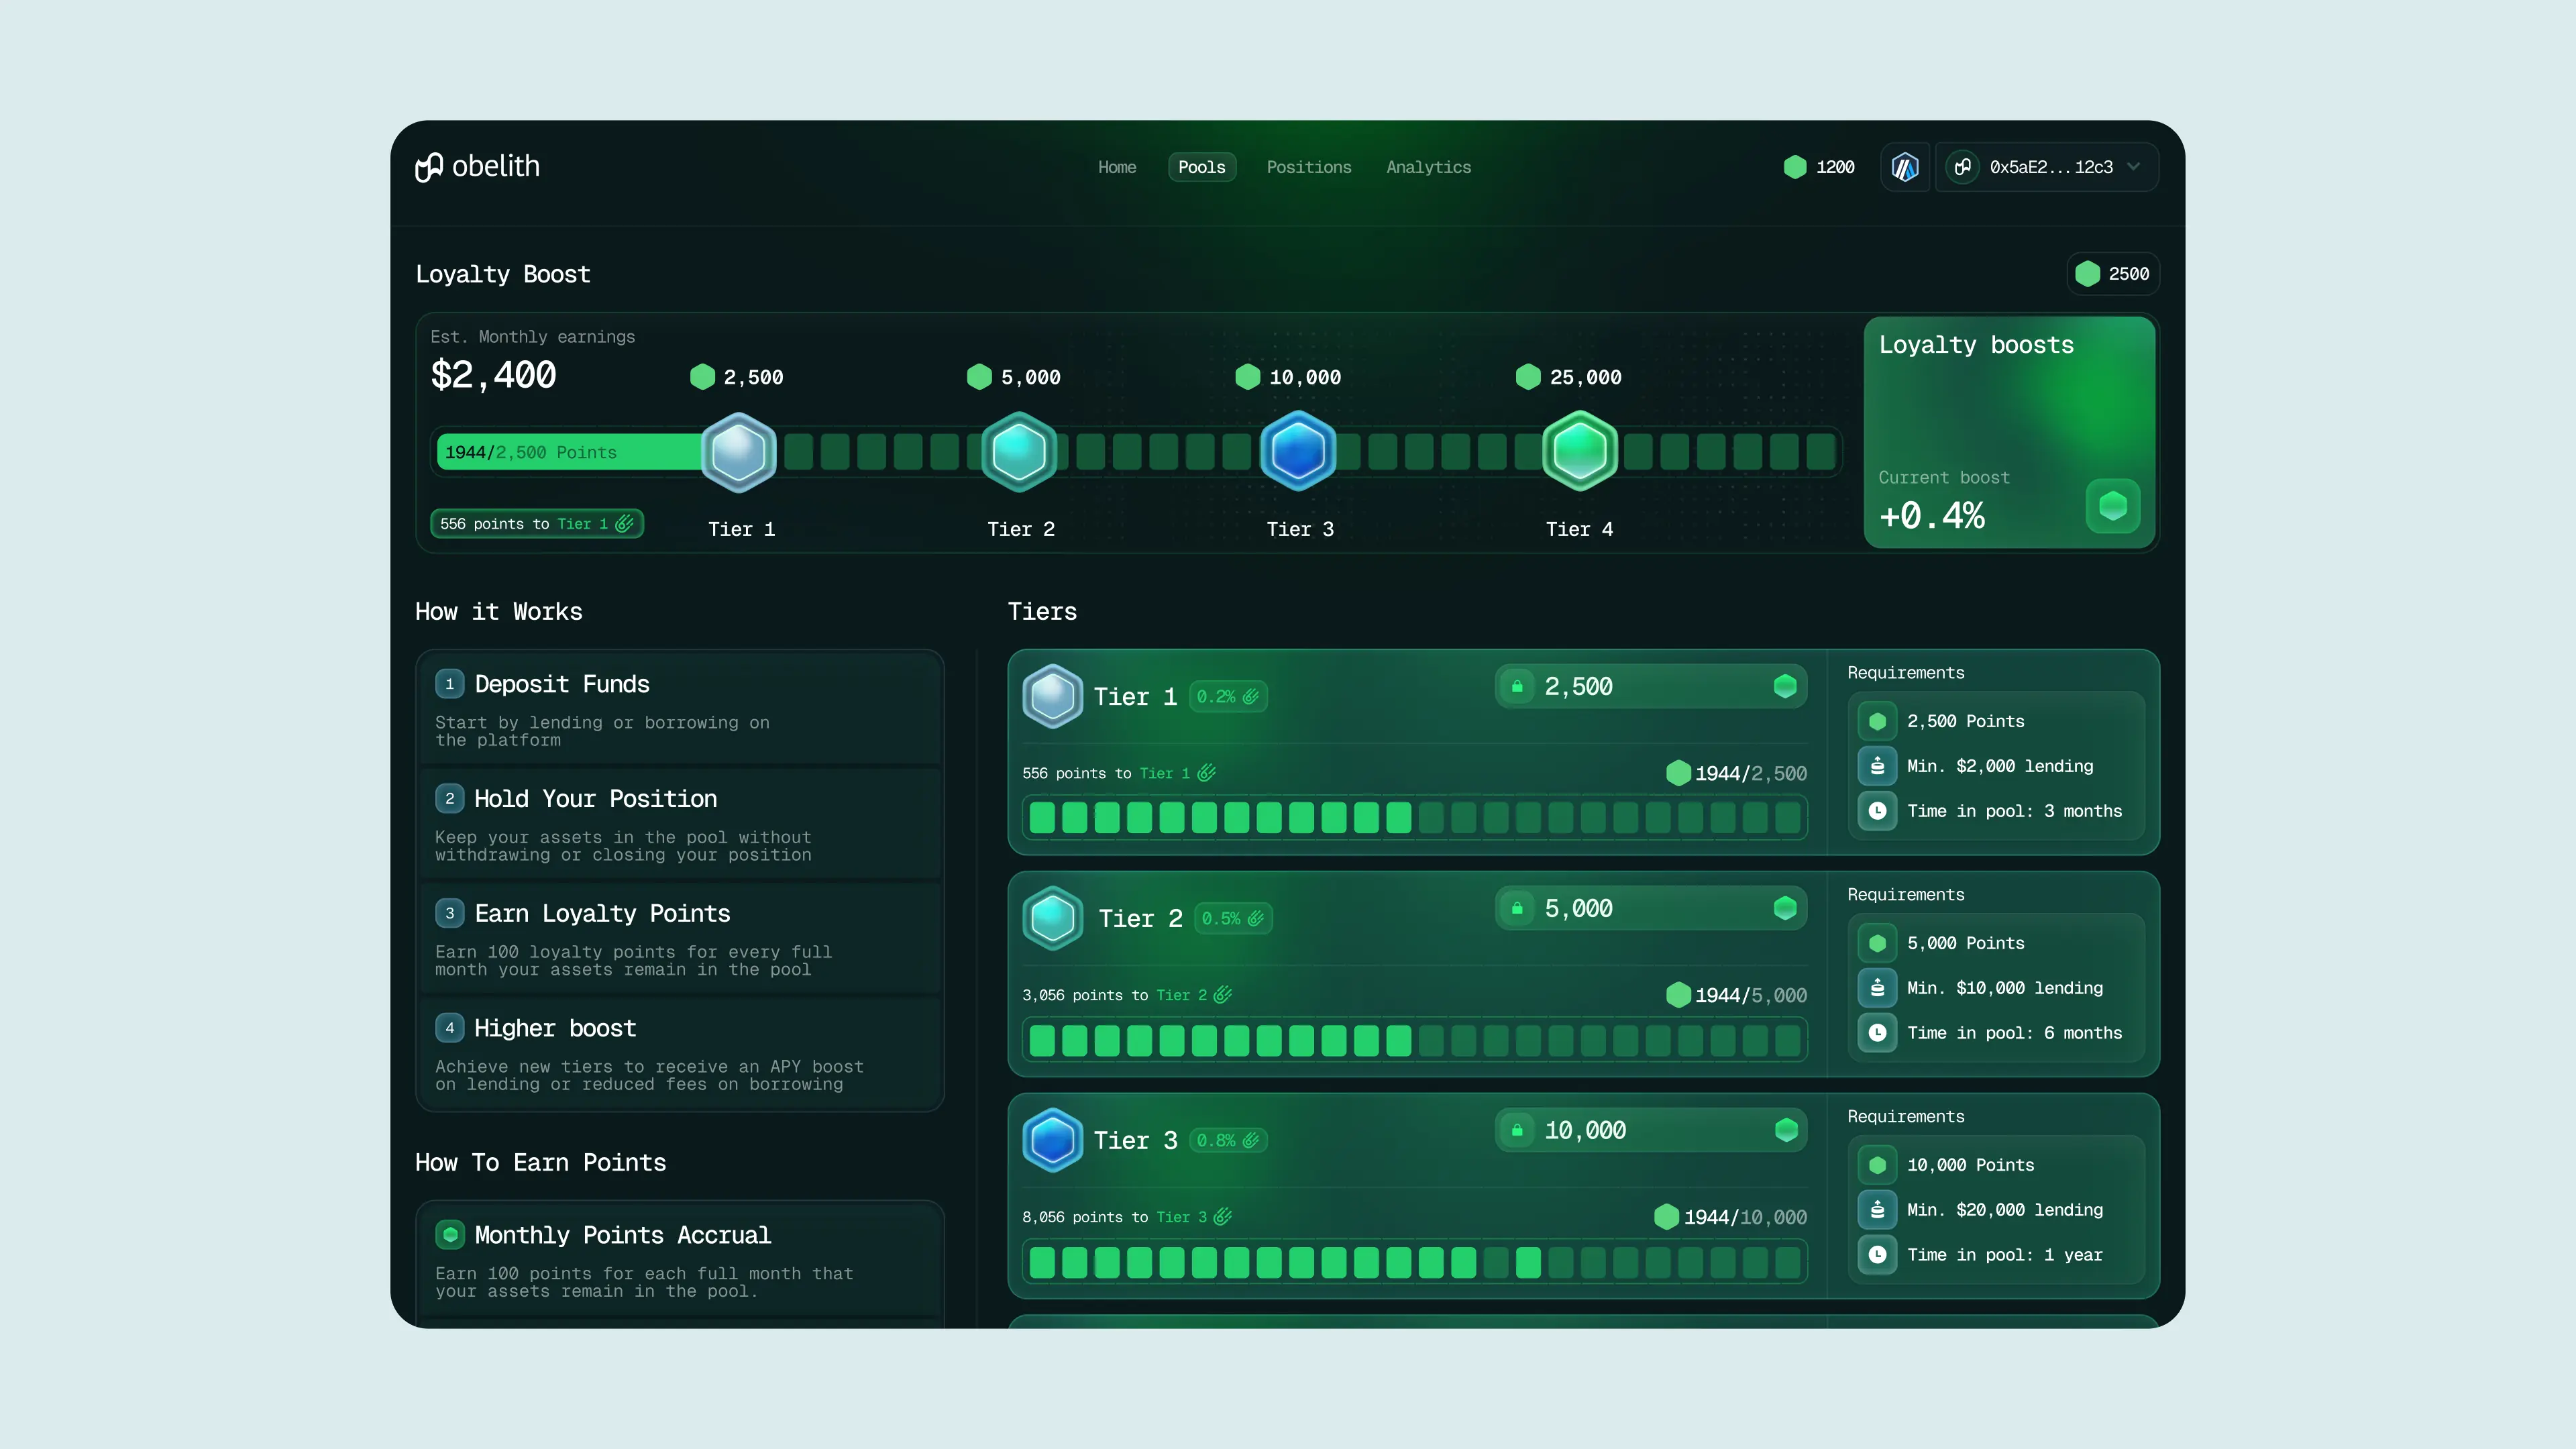Screen dimensions: 2576x1449
Task: Click the lock icon in Tier 1 2,500 field
Action: point(1517,686)
